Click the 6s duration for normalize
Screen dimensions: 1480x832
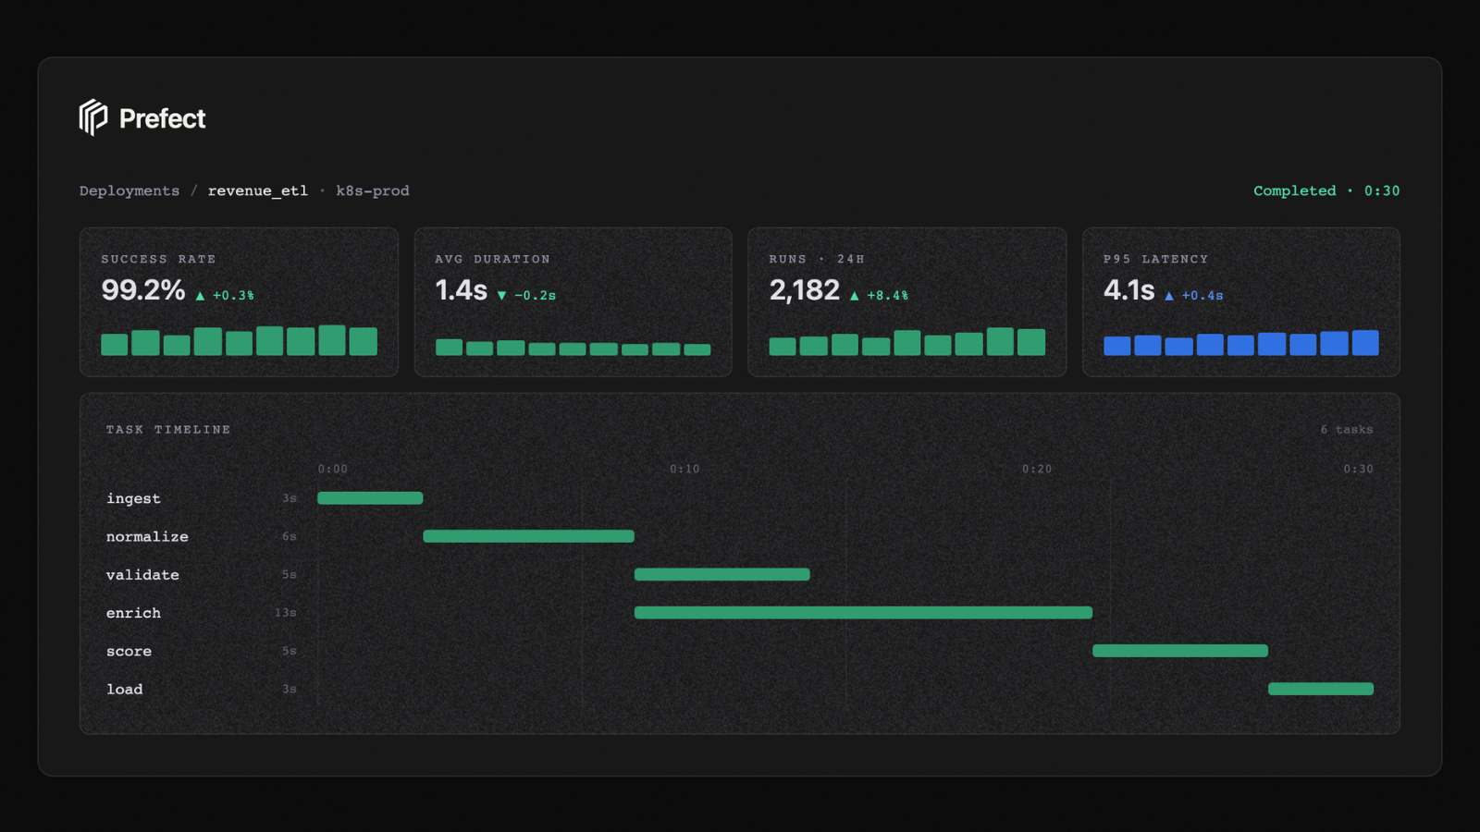(x=289, y=536)
